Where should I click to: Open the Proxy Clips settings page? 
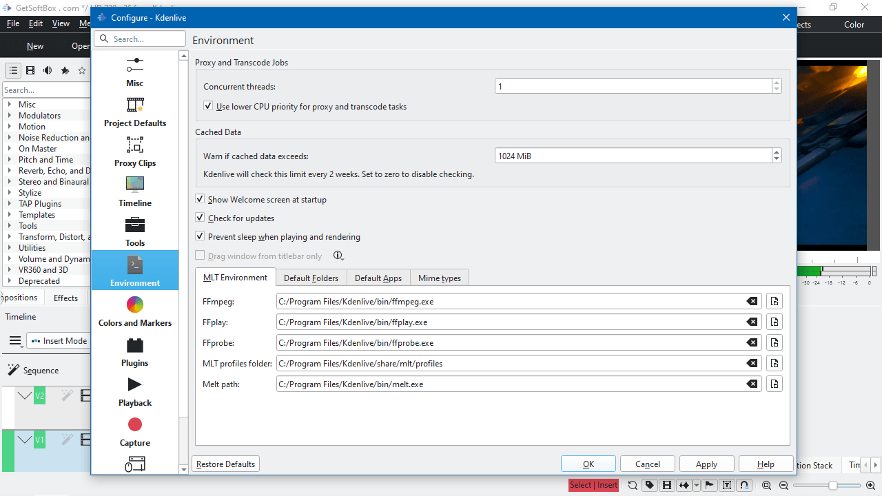tap(135, 152)
